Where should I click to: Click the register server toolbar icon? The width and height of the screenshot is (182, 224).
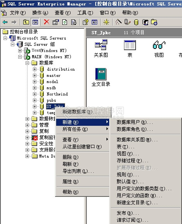pyautogui.click(x=127, y=22)
